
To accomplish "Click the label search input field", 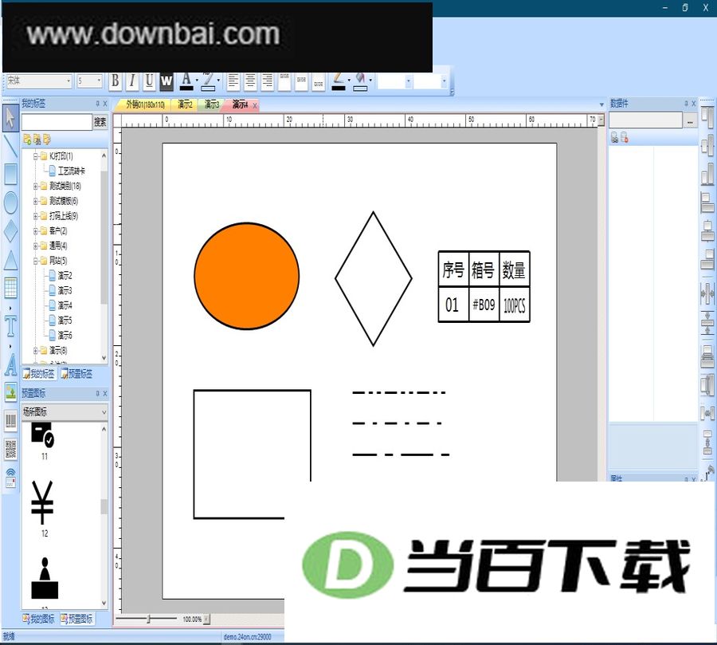I will [x=57, y=122].
